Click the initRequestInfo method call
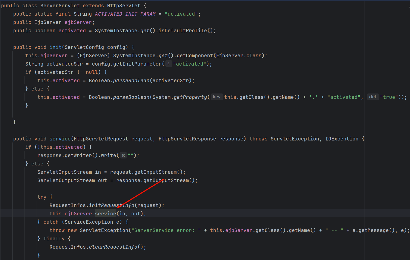The image size is (410, 260). click(x=111, y=206)
